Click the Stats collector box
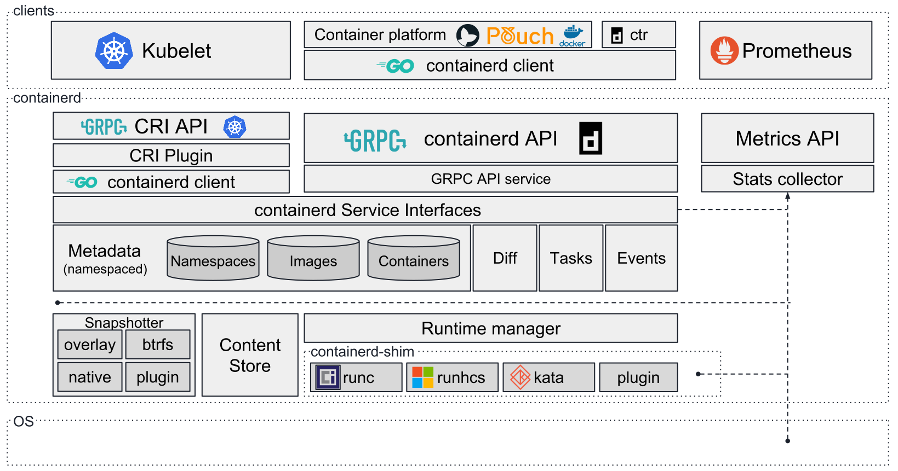 click(787, 179)
